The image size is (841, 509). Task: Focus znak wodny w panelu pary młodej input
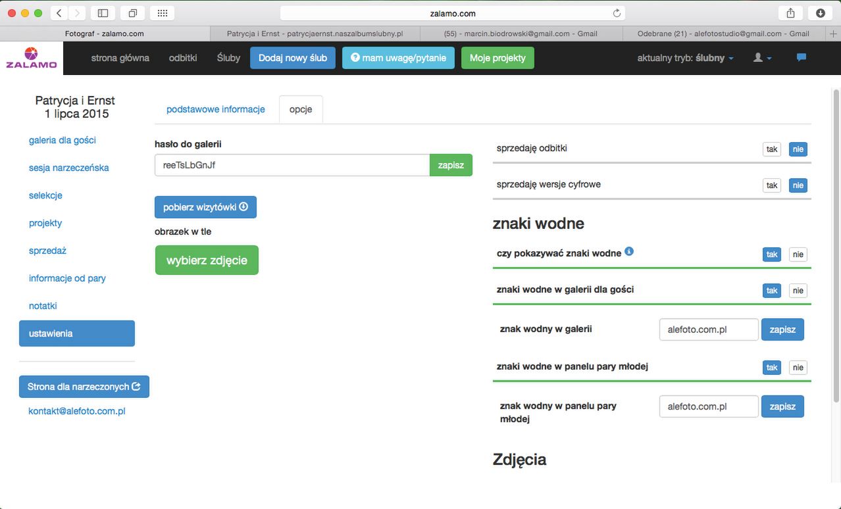pyautogui.click(x=709, y=406)
